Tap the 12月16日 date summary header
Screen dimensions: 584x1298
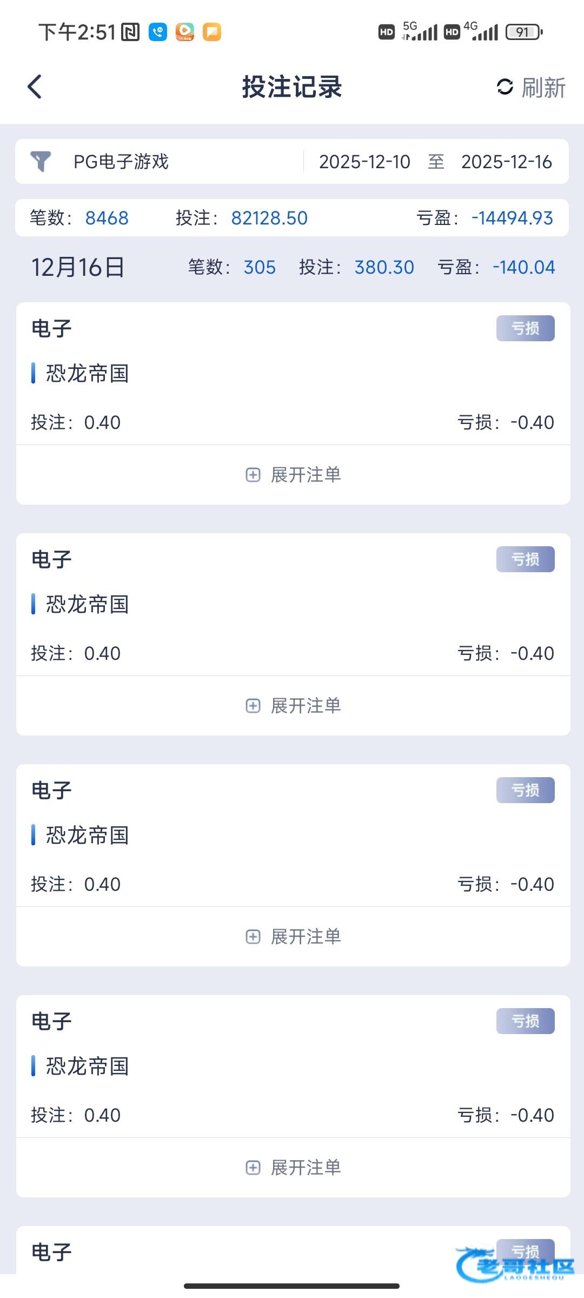(78, 267)
